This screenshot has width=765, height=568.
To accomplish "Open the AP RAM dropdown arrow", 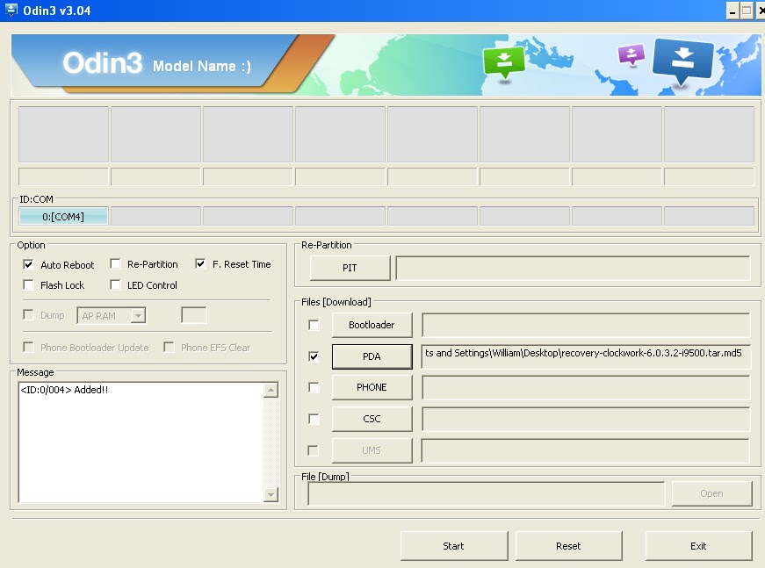I will coord(139,316).
